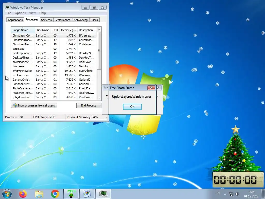Screen dimensions: 265x199
Task: Sort by Memory column header
Action: [68, 30]
